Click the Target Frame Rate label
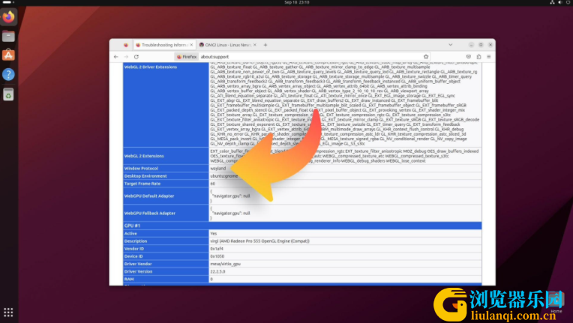Image resolution: width=573 pixels, height=323 pixels. (x=142, y=184)
